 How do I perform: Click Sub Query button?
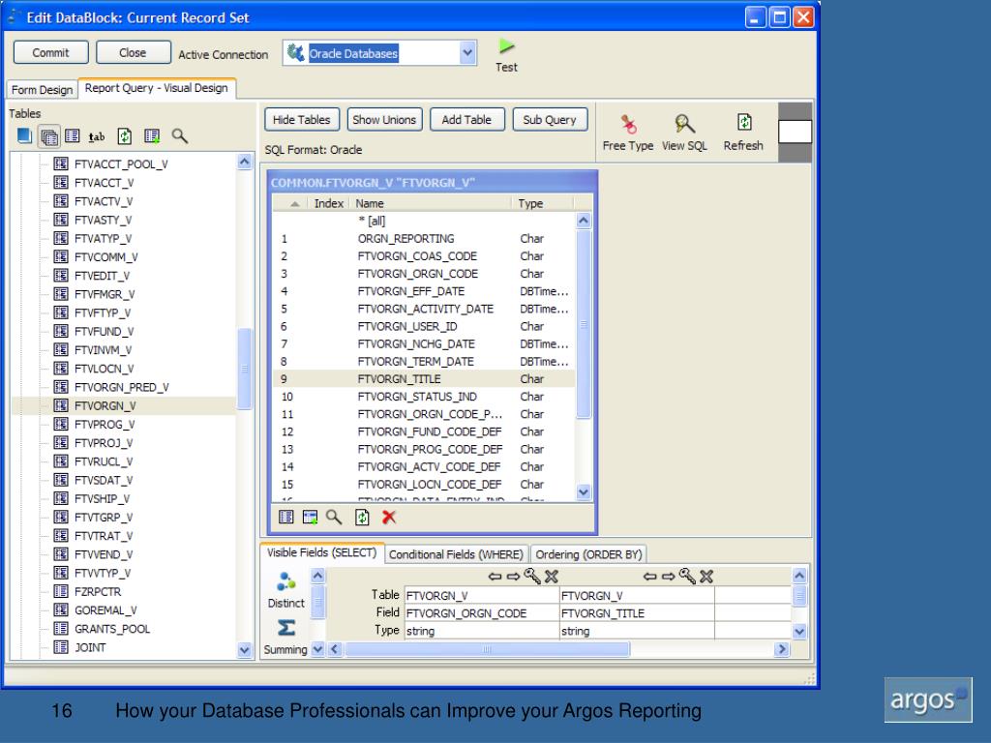click(550, 119)
